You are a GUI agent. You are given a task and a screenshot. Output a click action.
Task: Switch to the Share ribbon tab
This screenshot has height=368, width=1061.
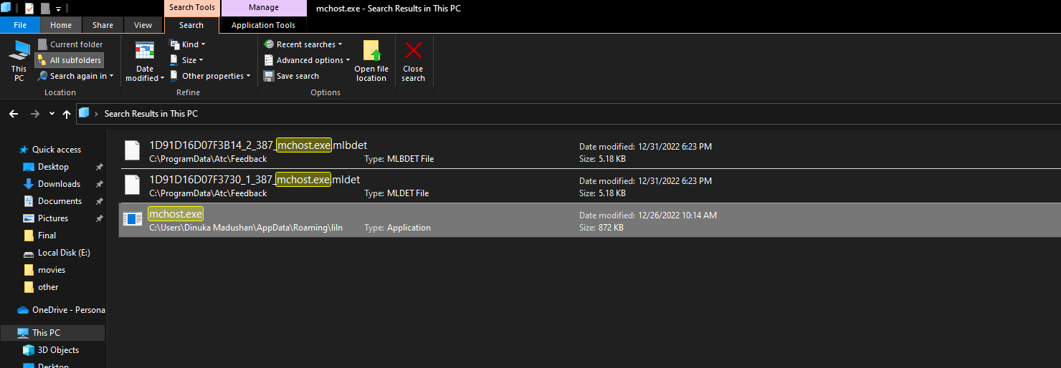[x=103, y=25]
